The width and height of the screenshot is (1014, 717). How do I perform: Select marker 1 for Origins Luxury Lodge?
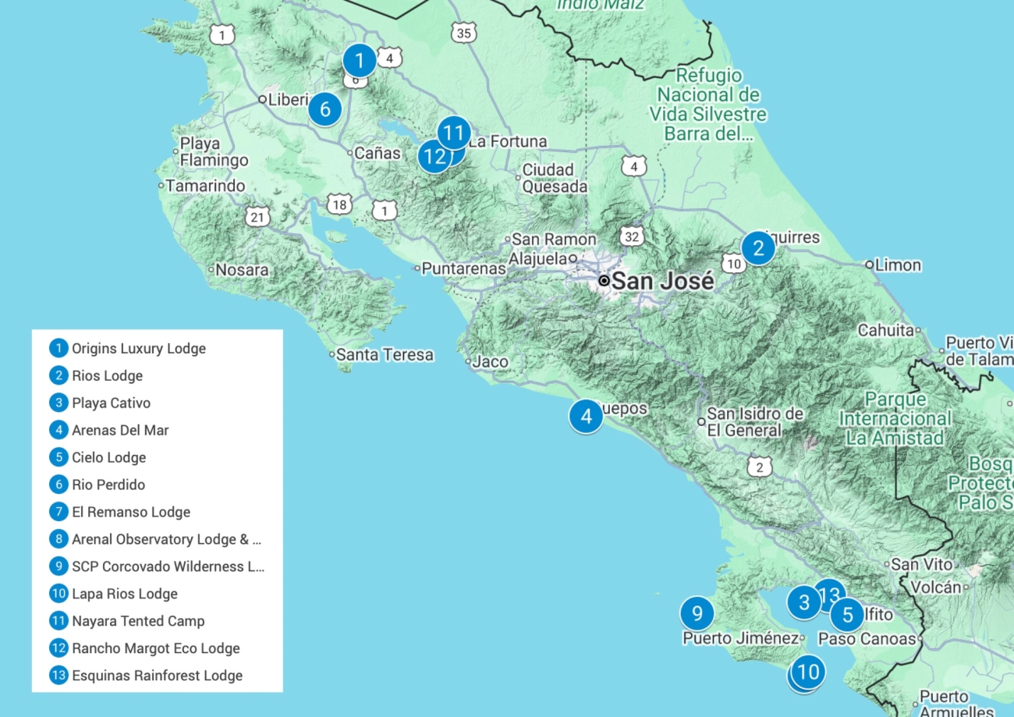[x=360, y=60]
